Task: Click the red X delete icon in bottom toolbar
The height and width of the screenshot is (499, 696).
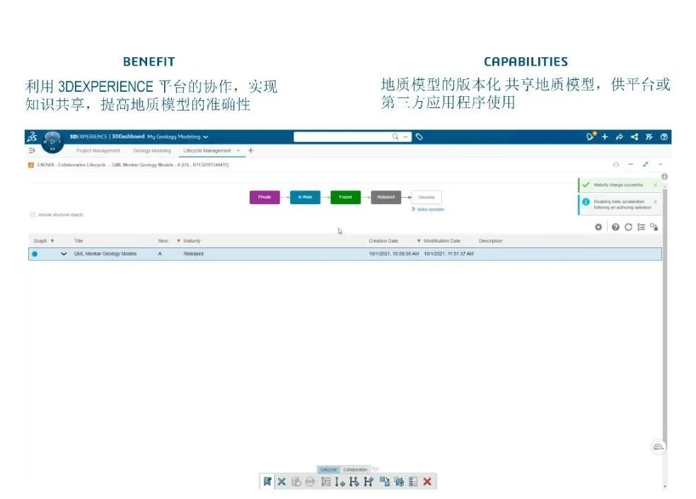Action: coord(427,481)
